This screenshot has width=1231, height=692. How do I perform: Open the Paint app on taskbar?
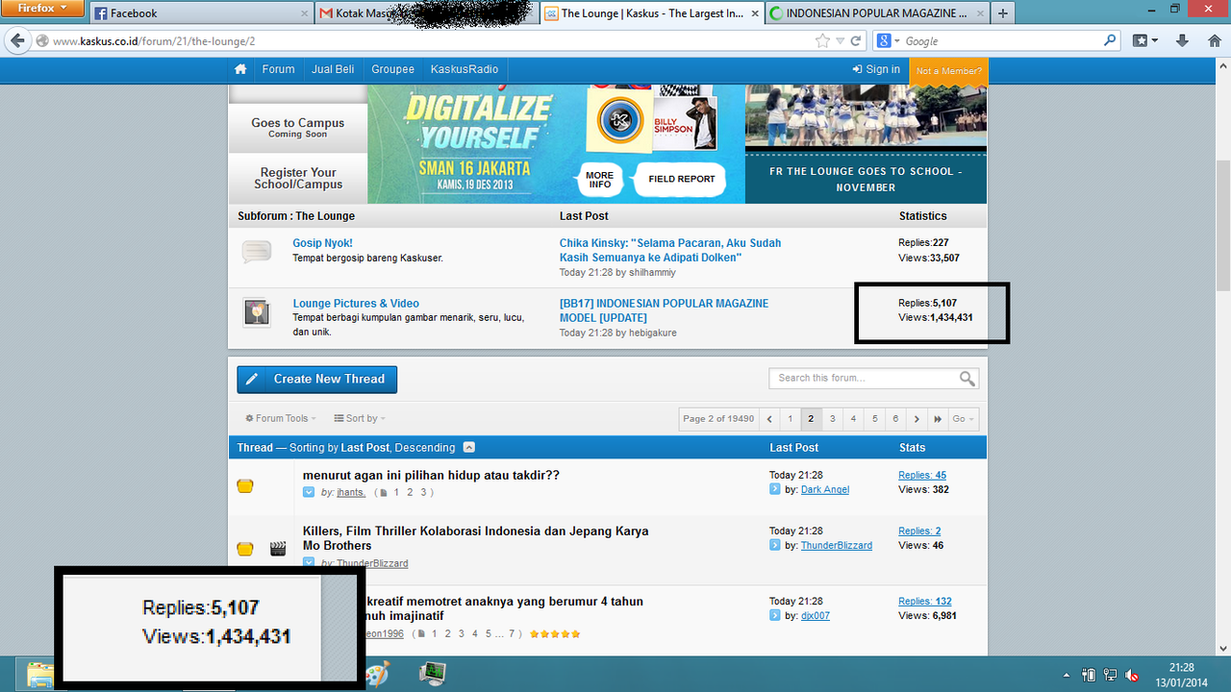(376, 673)
